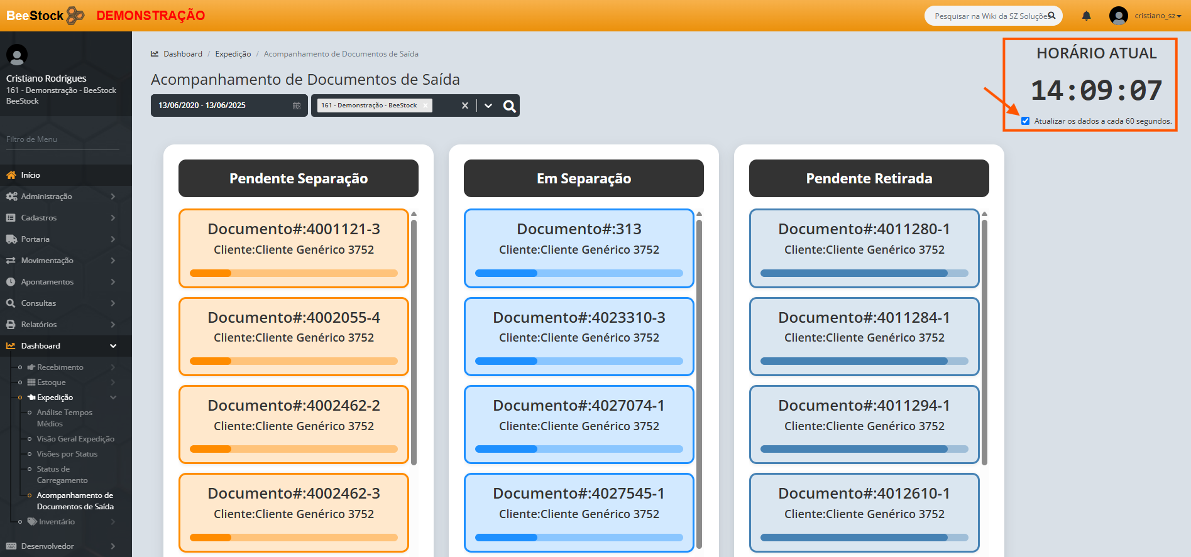The height and width of the screenshot is (557, 1191).
Task: Open Documento#:4001121-3 card
Action: (294, 240)
